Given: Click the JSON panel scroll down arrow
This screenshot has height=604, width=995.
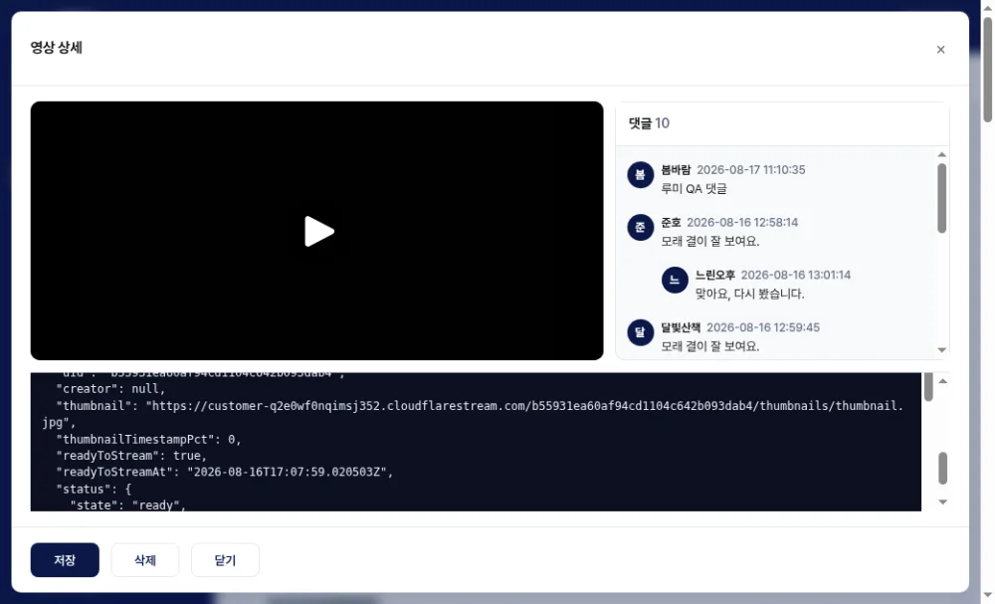Looking at the screenshot, I should 943,502.
